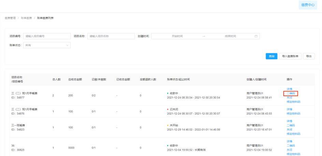Click 关闭 for bill ID 30825
Viewport: 322px width, 156px height.
(289, 150)
